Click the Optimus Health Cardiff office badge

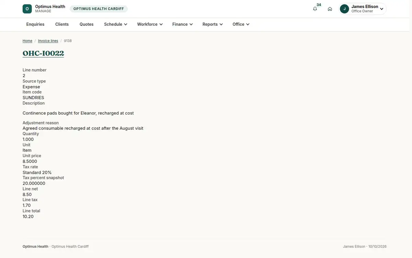click(99, 9)
